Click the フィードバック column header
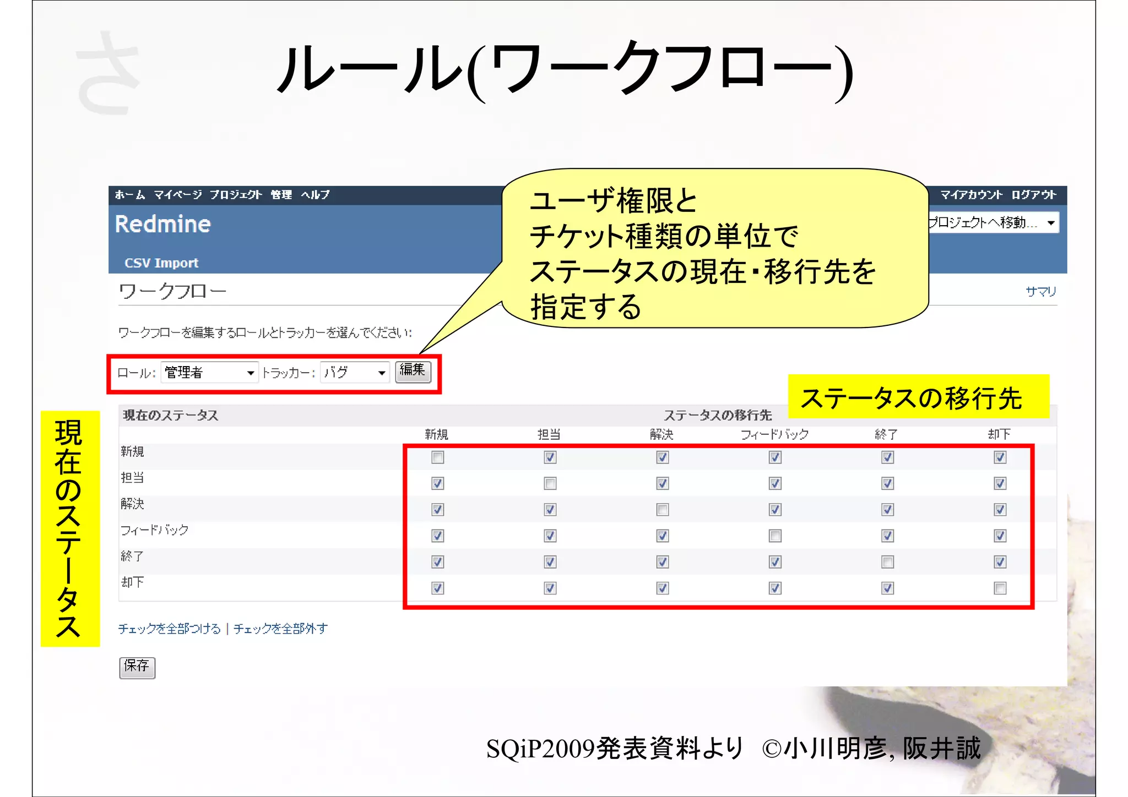Viewport: 1128px width, 797px height. tap(775, 434)
